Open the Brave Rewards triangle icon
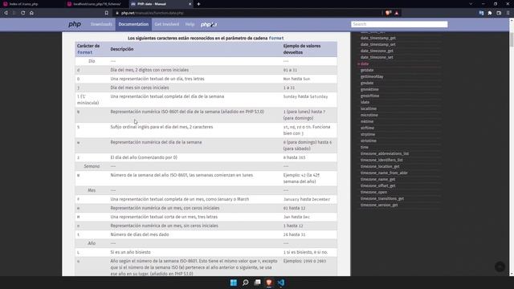 tap(396, 13)
